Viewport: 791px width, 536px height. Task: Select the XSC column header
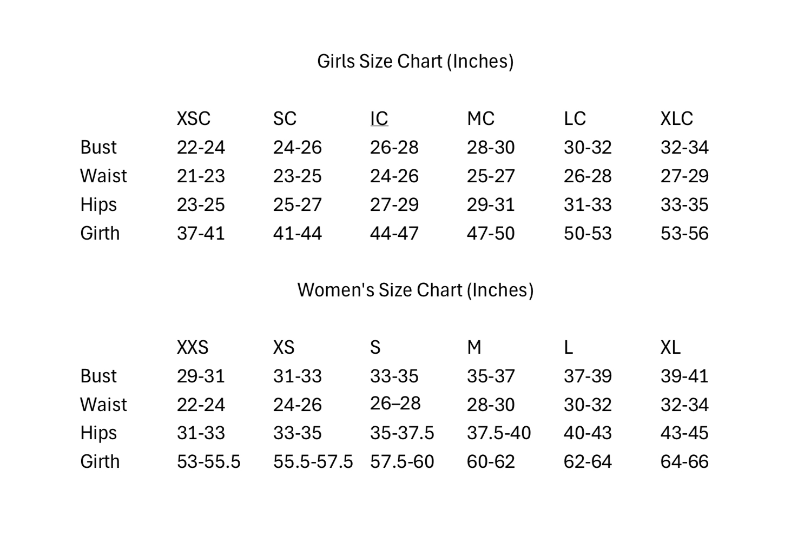193,118
